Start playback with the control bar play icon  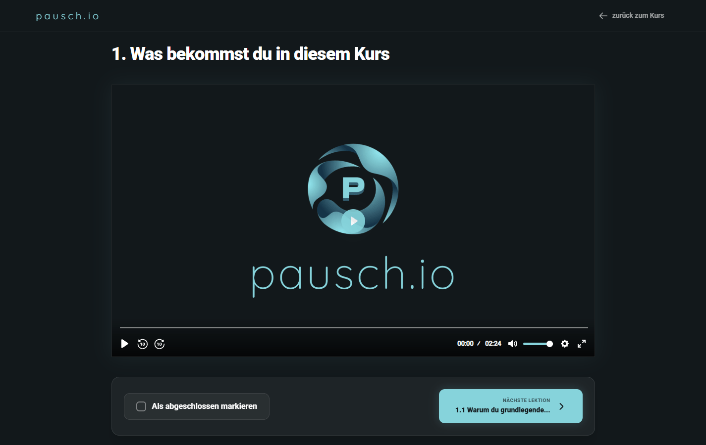point(125,344)
